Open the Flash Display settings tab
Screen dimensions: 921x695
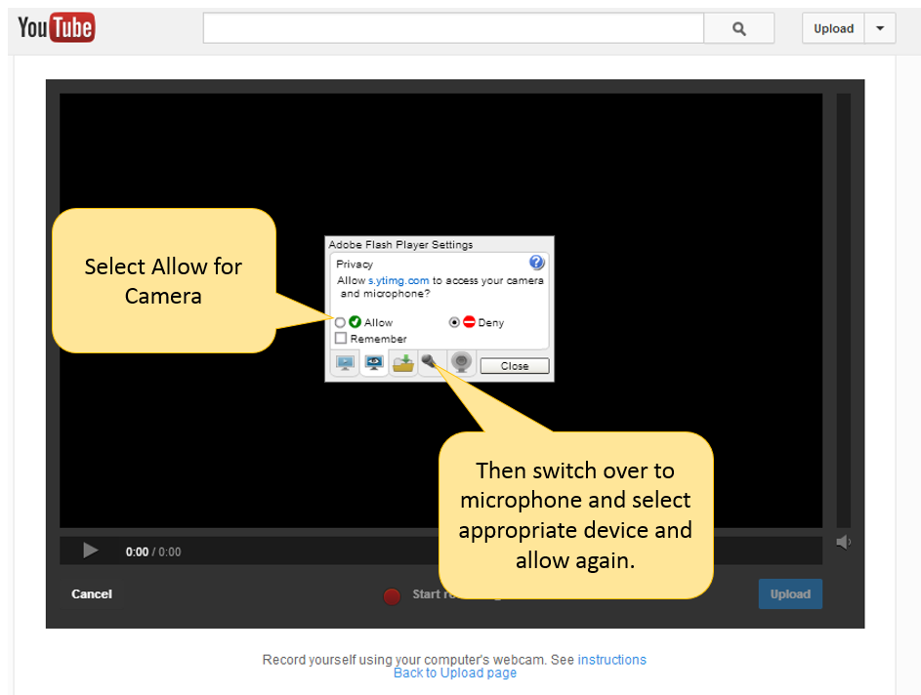click(344, 363)
